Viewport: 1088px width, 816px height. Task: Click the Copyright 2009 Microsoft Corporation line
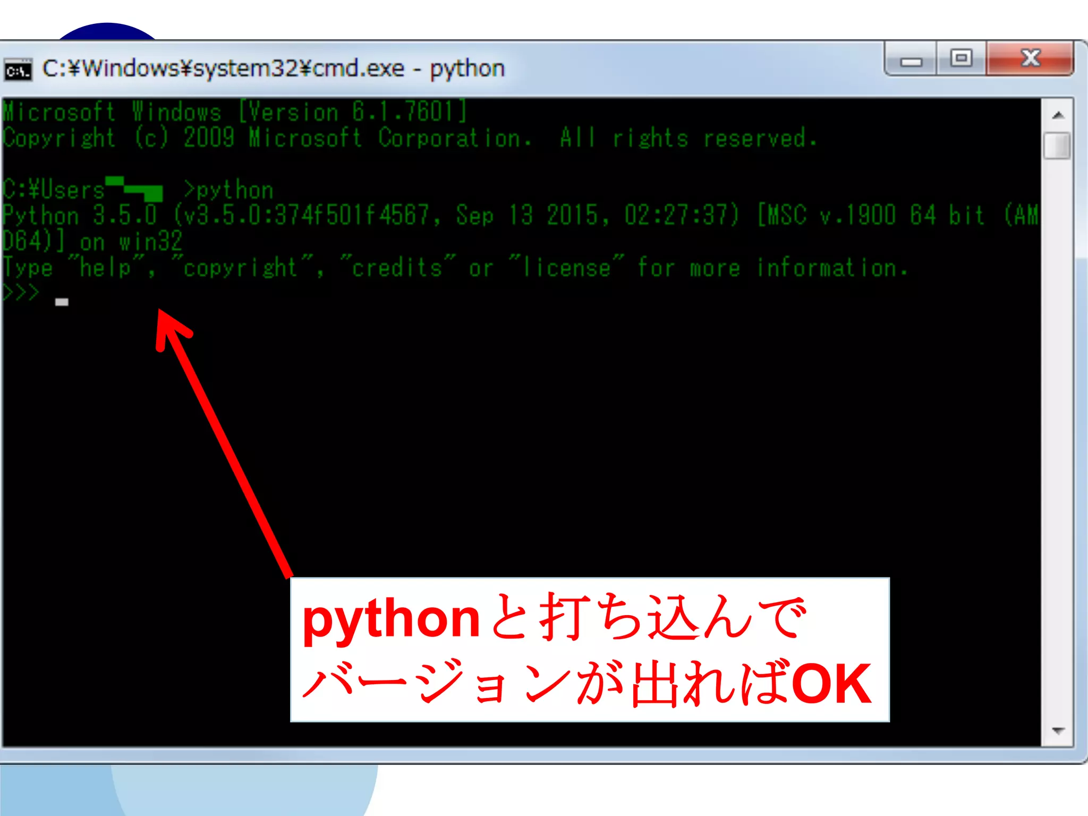(409, 139)
